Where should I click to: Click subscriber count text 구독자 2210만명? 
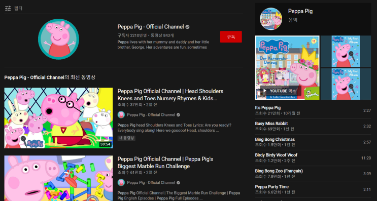tap(132, 35)
